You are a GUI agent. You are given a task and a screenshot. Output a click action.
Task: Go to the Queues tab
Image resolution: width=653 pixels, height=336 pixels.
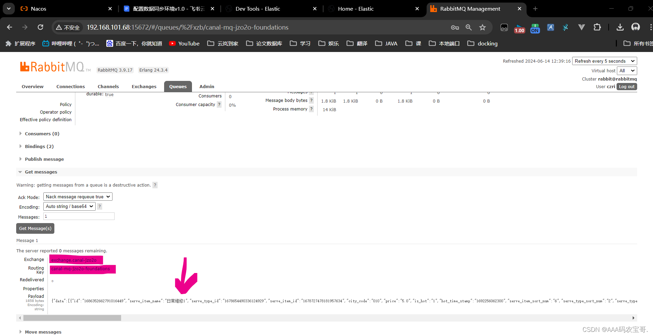tap(178, 86)
